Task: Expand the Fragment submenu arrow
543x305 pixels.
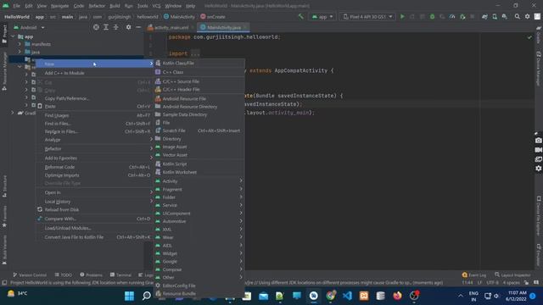Action: click(241, 189)
